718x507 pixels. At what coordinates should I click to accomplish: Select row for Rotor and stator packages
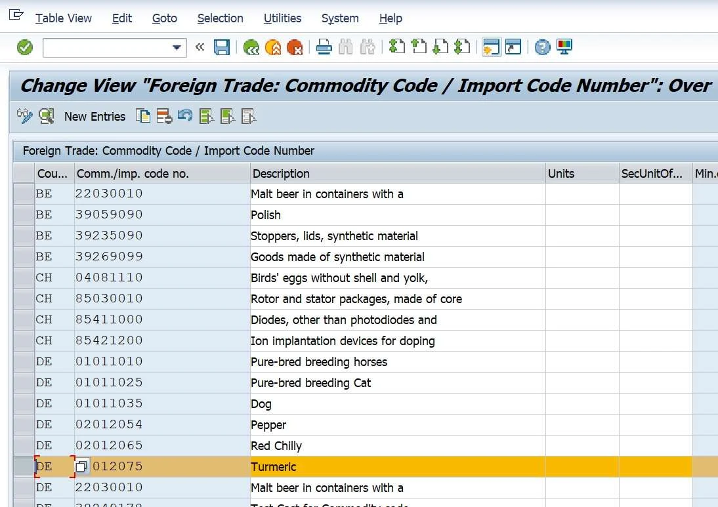tap(24, 299)
